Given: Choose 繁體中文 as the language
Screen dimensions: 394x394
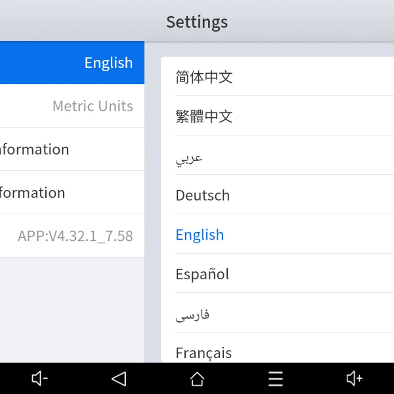Looking at the screenshot, I should (x=204, y=116).
